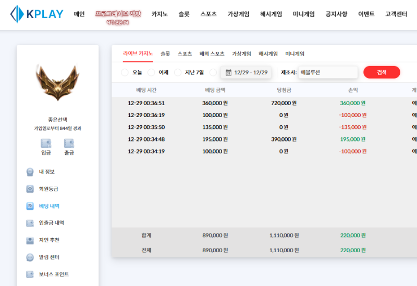
Task: Open the 제조사 provider dropdown showing 에볼루션
Action: (x=327, y=72)
